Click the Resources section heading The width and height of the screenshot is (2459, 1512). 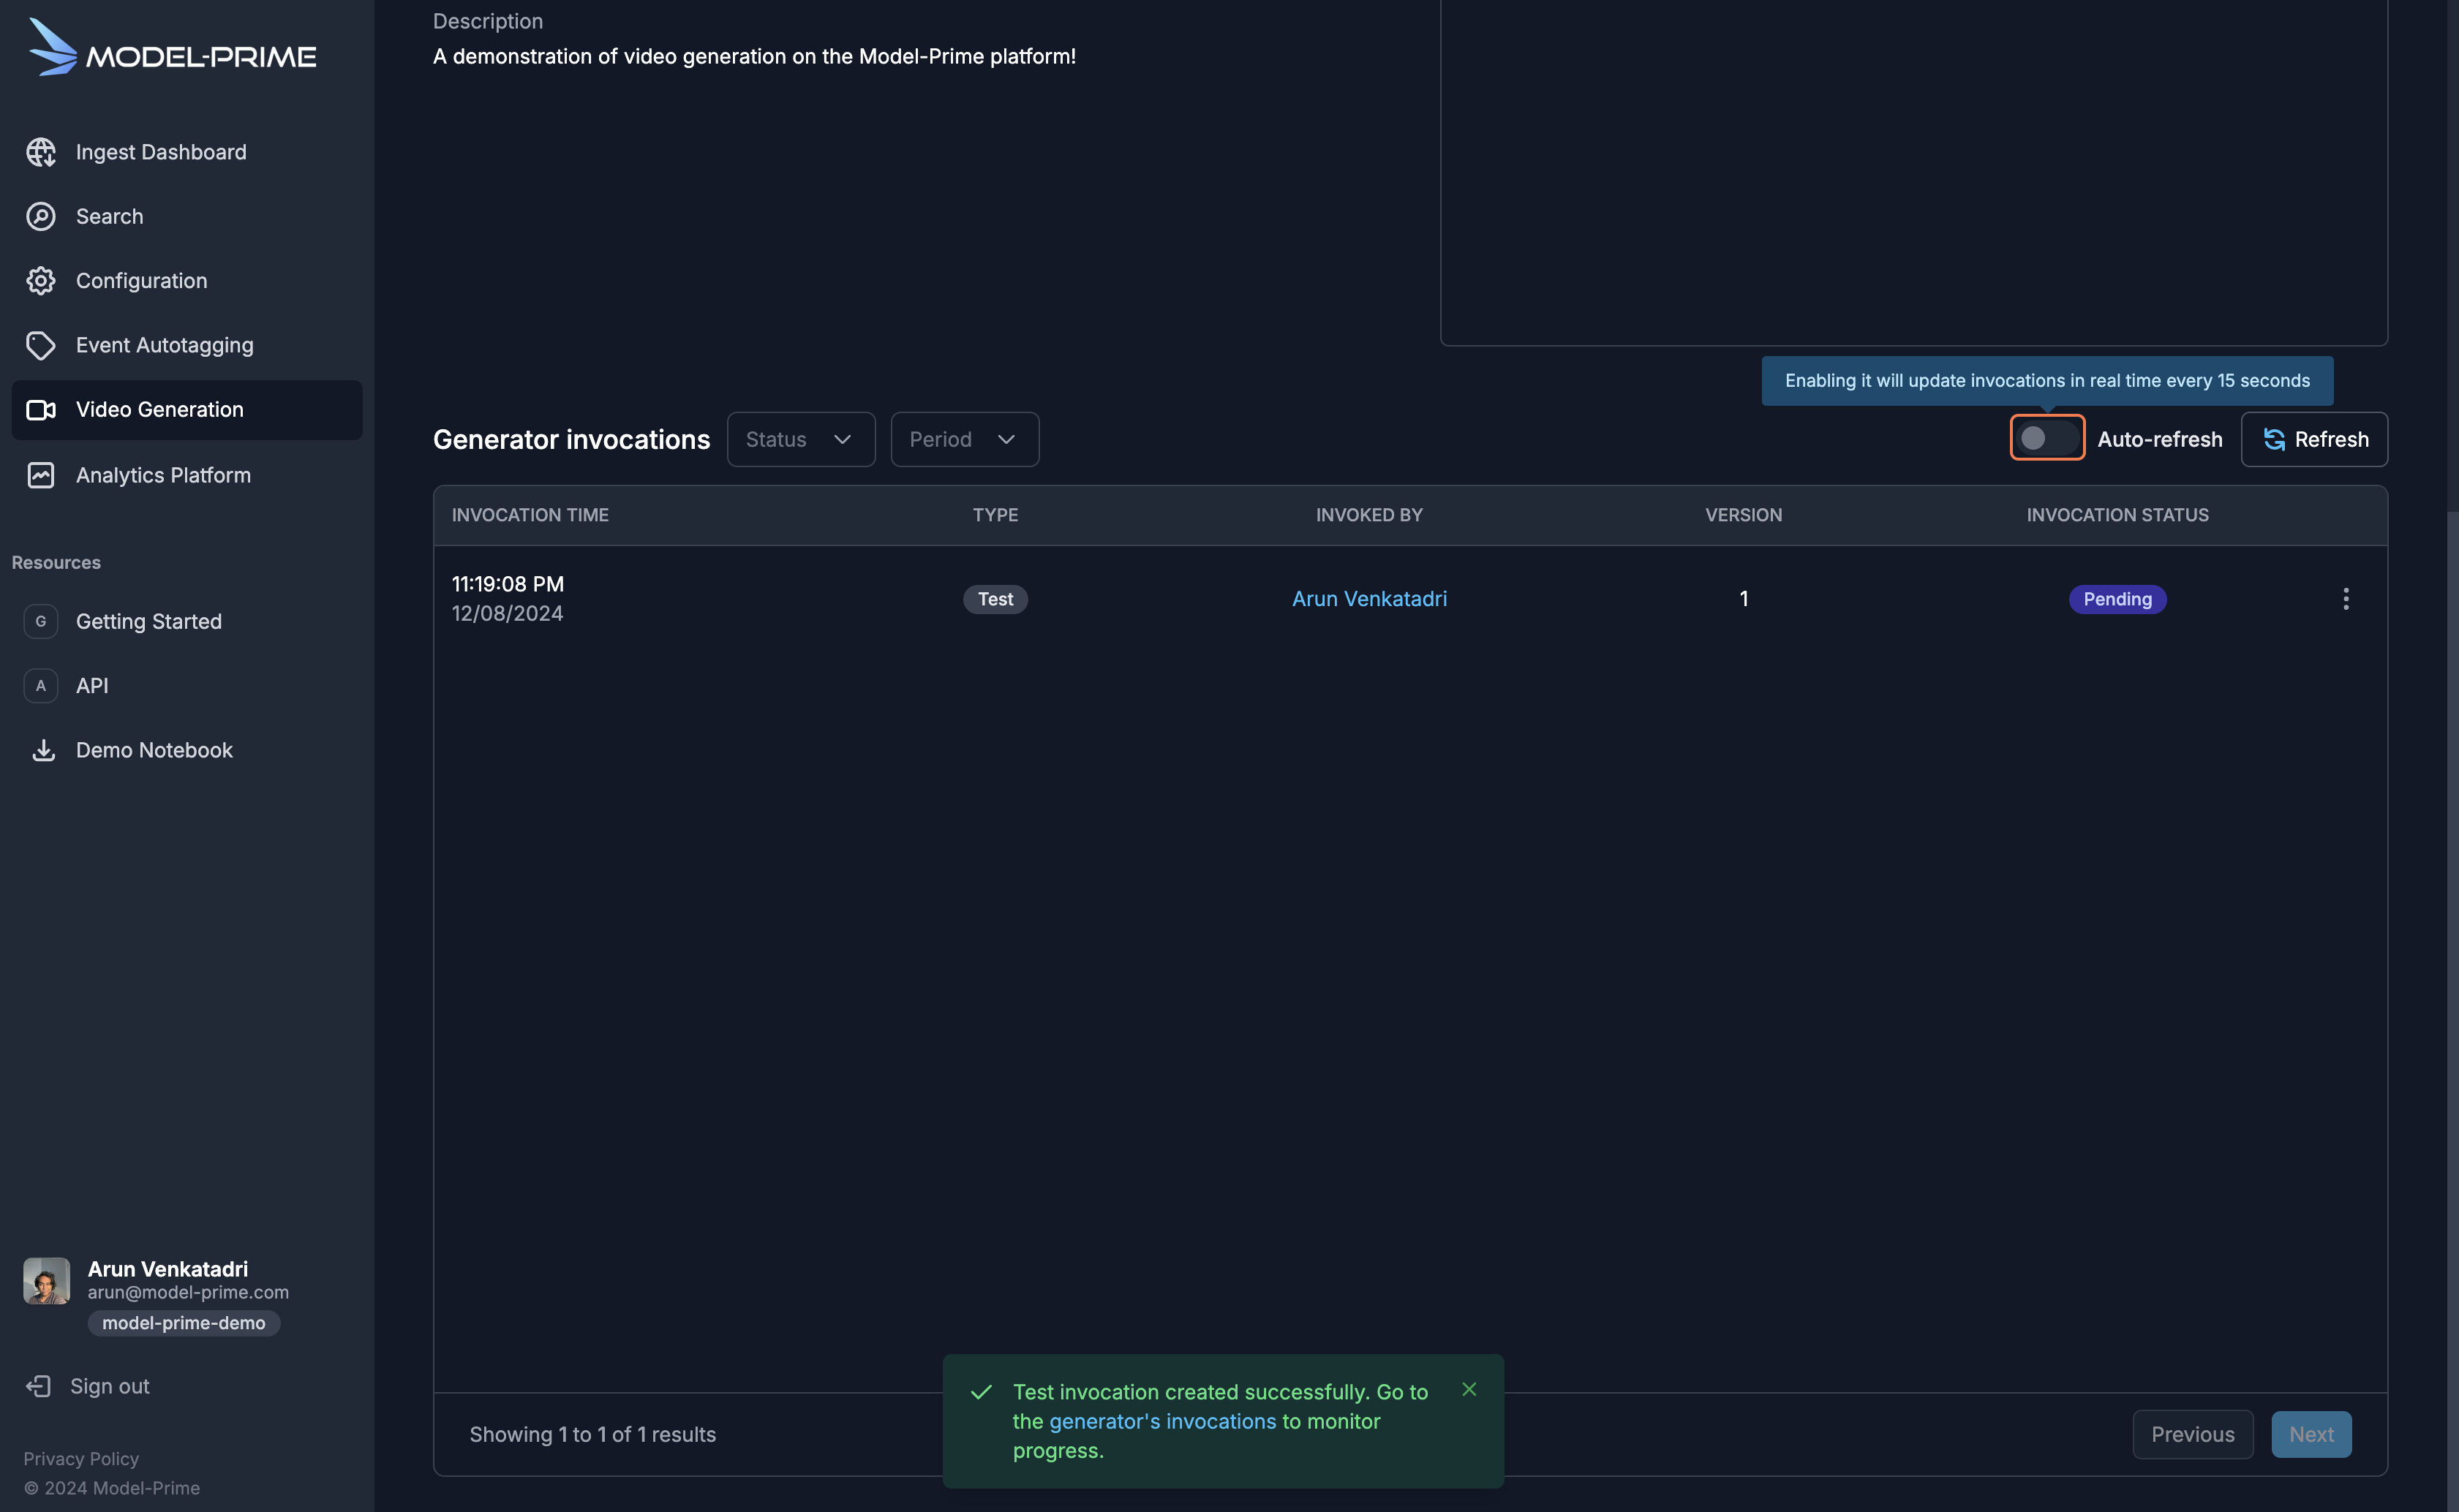(x=56, y=563)
